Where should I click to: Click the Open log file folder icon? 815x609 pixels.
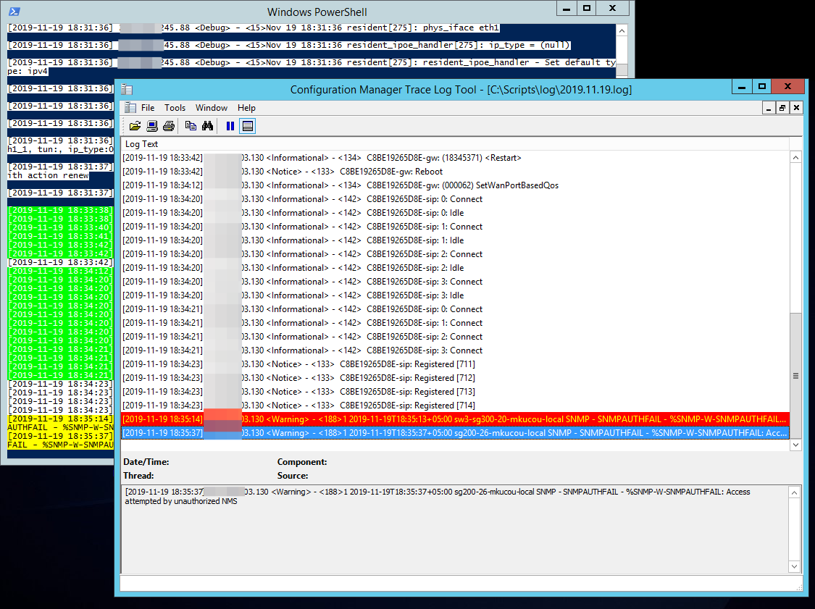(135, 126)
